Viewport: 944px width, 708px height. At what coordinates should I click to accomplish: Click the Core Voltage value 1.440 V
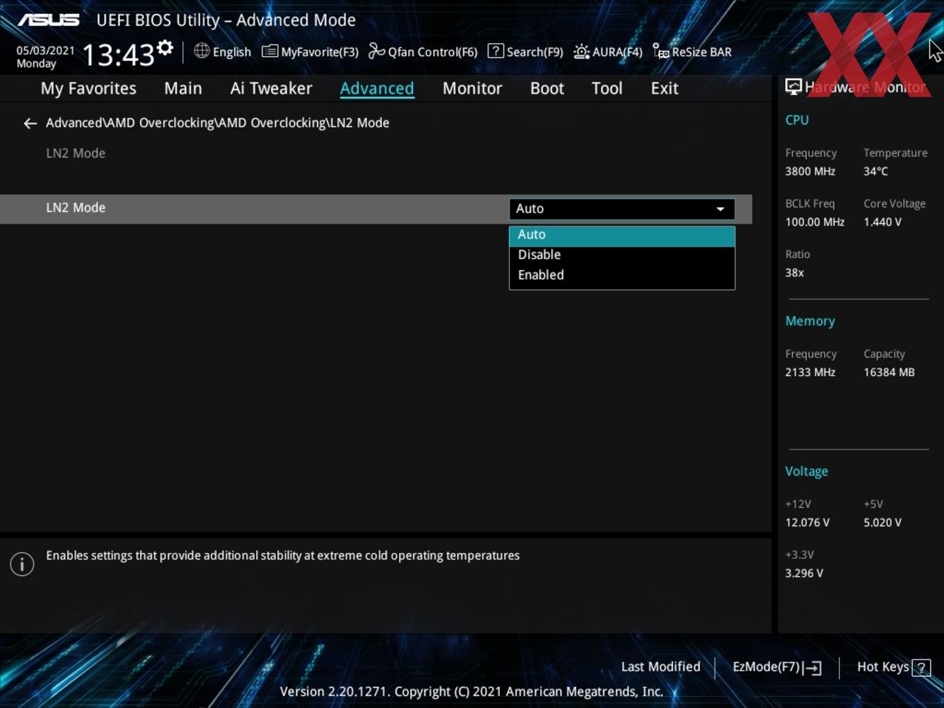pyautogui.click(x=882, y=222)
